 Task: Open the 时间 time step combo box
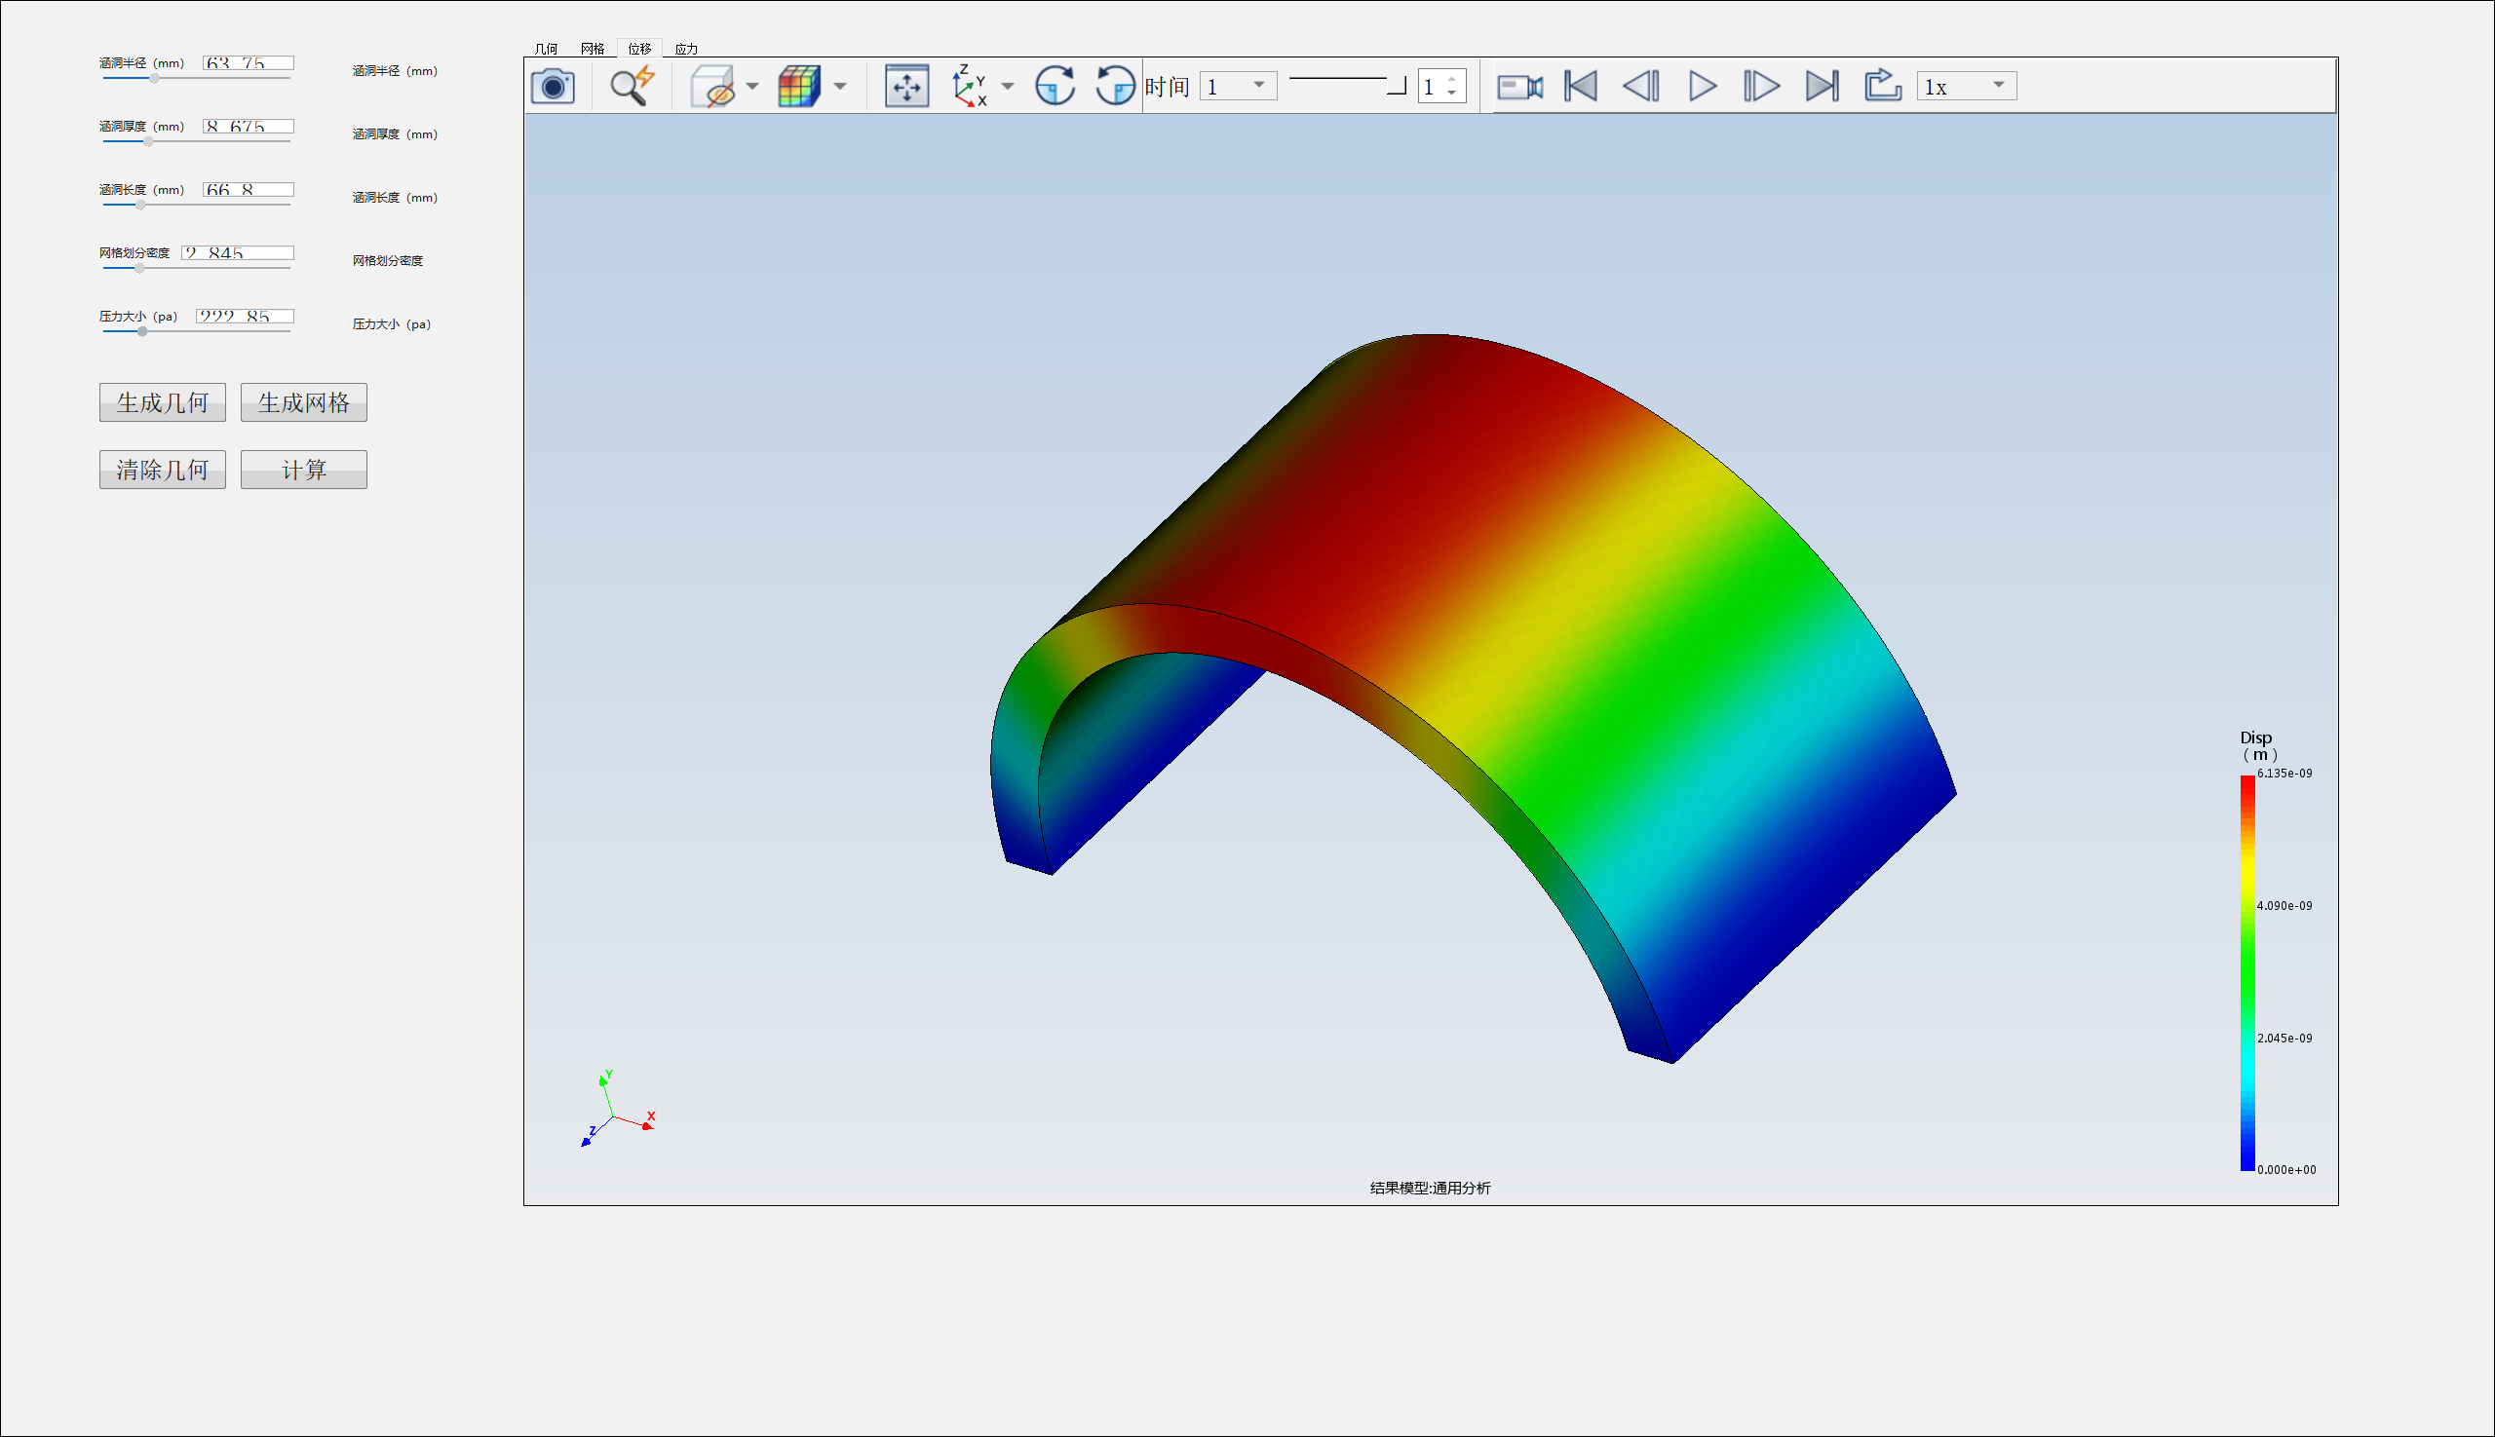tap(1238, 86)
